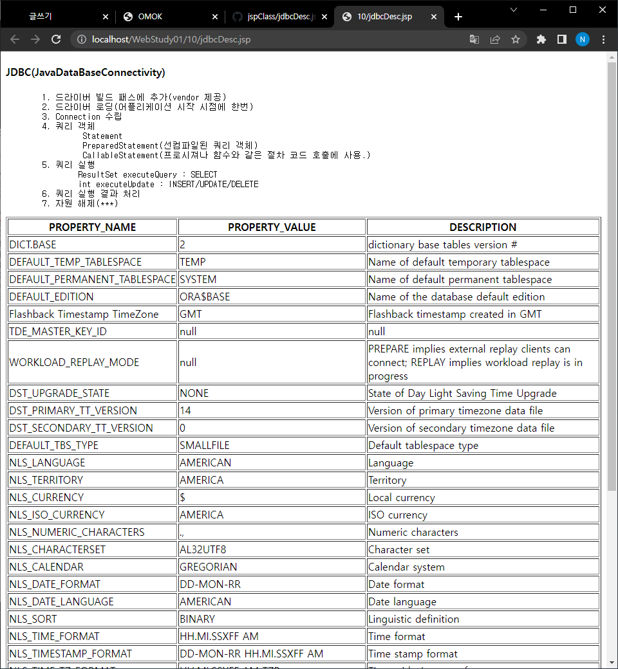Click the DST_UPGRADE_STATE cell
The image size is (618, 669).
click(92, 393)
